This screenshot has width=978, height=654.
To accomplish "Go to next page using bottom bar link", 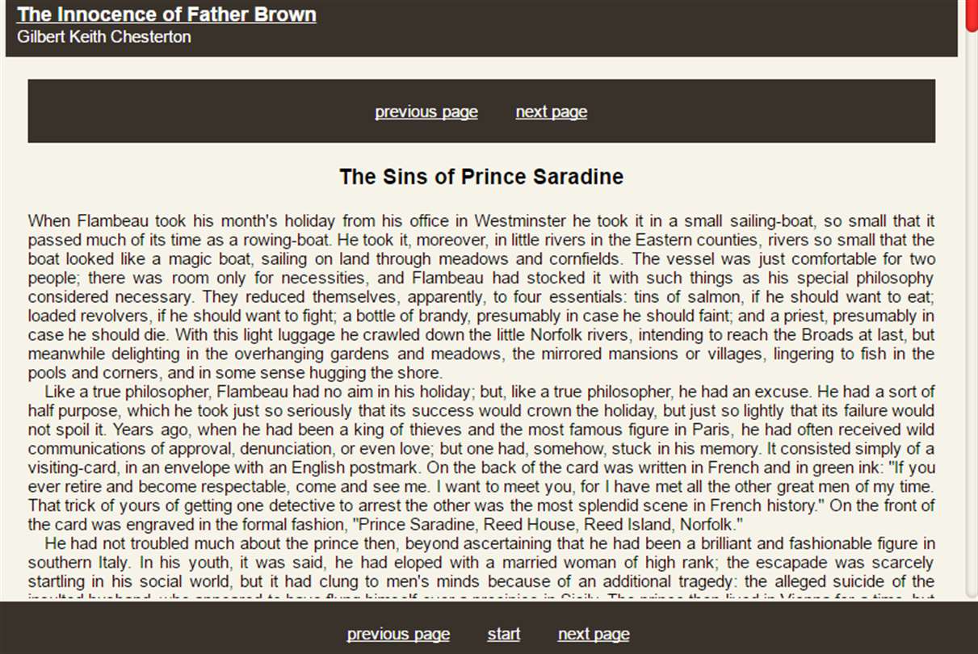I will pos(594,634).
